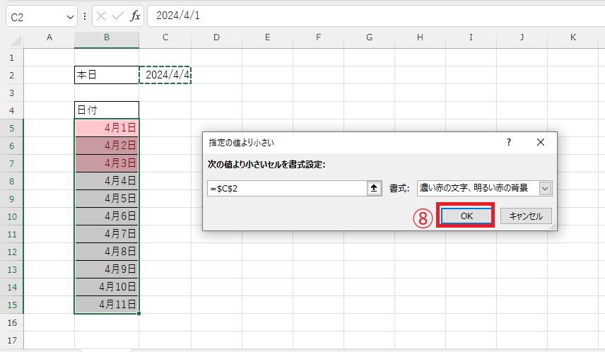Click the formula bar showing 2024/4/1

tap(376, 16)
